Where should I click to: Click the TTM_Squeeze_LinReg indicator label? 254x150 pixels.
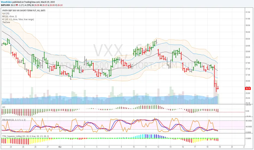(25, 136)
